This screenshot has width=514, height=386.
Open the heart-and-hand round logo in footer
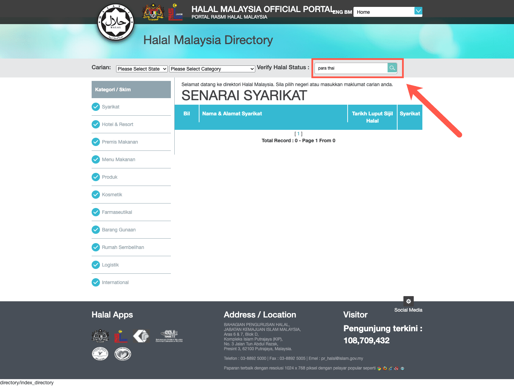pos(123,354)
